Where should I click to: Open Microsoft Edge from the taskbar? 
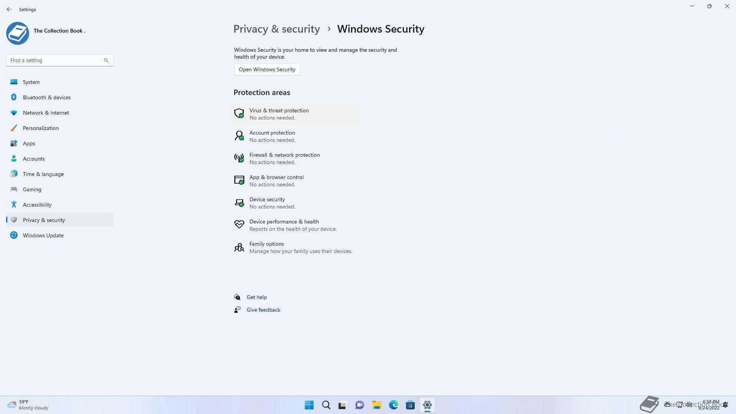click(x=393, y=405)
